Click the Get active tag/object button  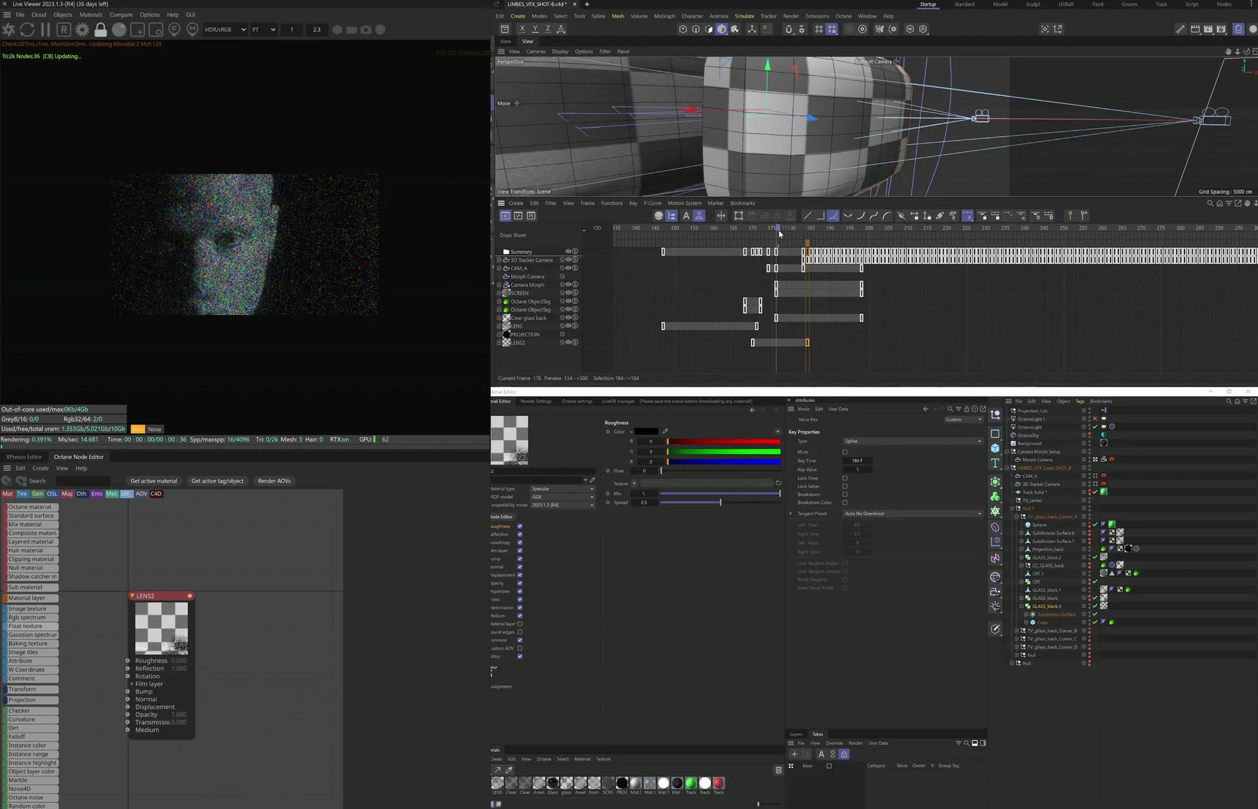pyautogui.click(x=217, y=481)
